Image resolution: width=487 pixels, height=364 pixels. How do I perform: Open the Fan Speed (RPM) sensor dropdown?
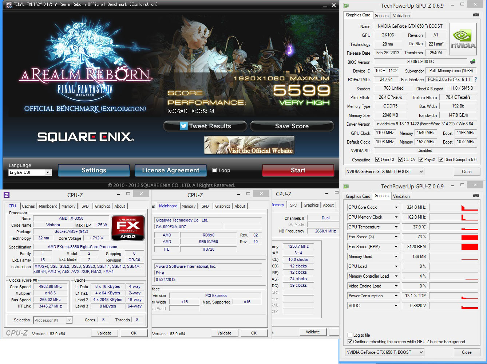[x=396, y=247]
